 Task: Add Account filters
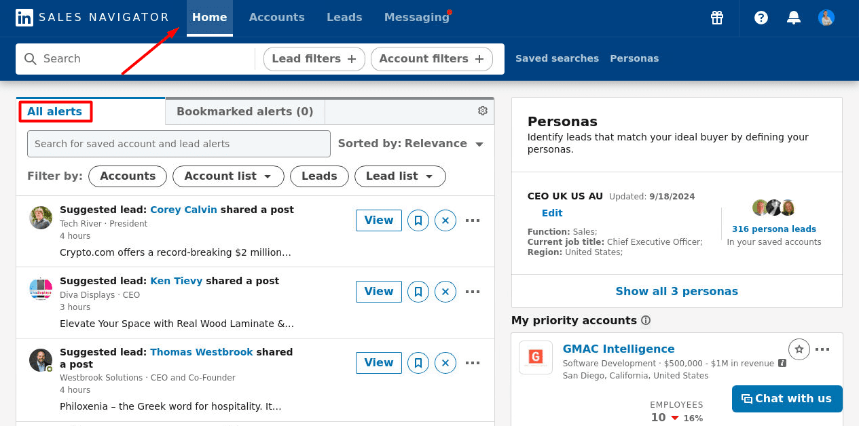click(x=432, y=59)
